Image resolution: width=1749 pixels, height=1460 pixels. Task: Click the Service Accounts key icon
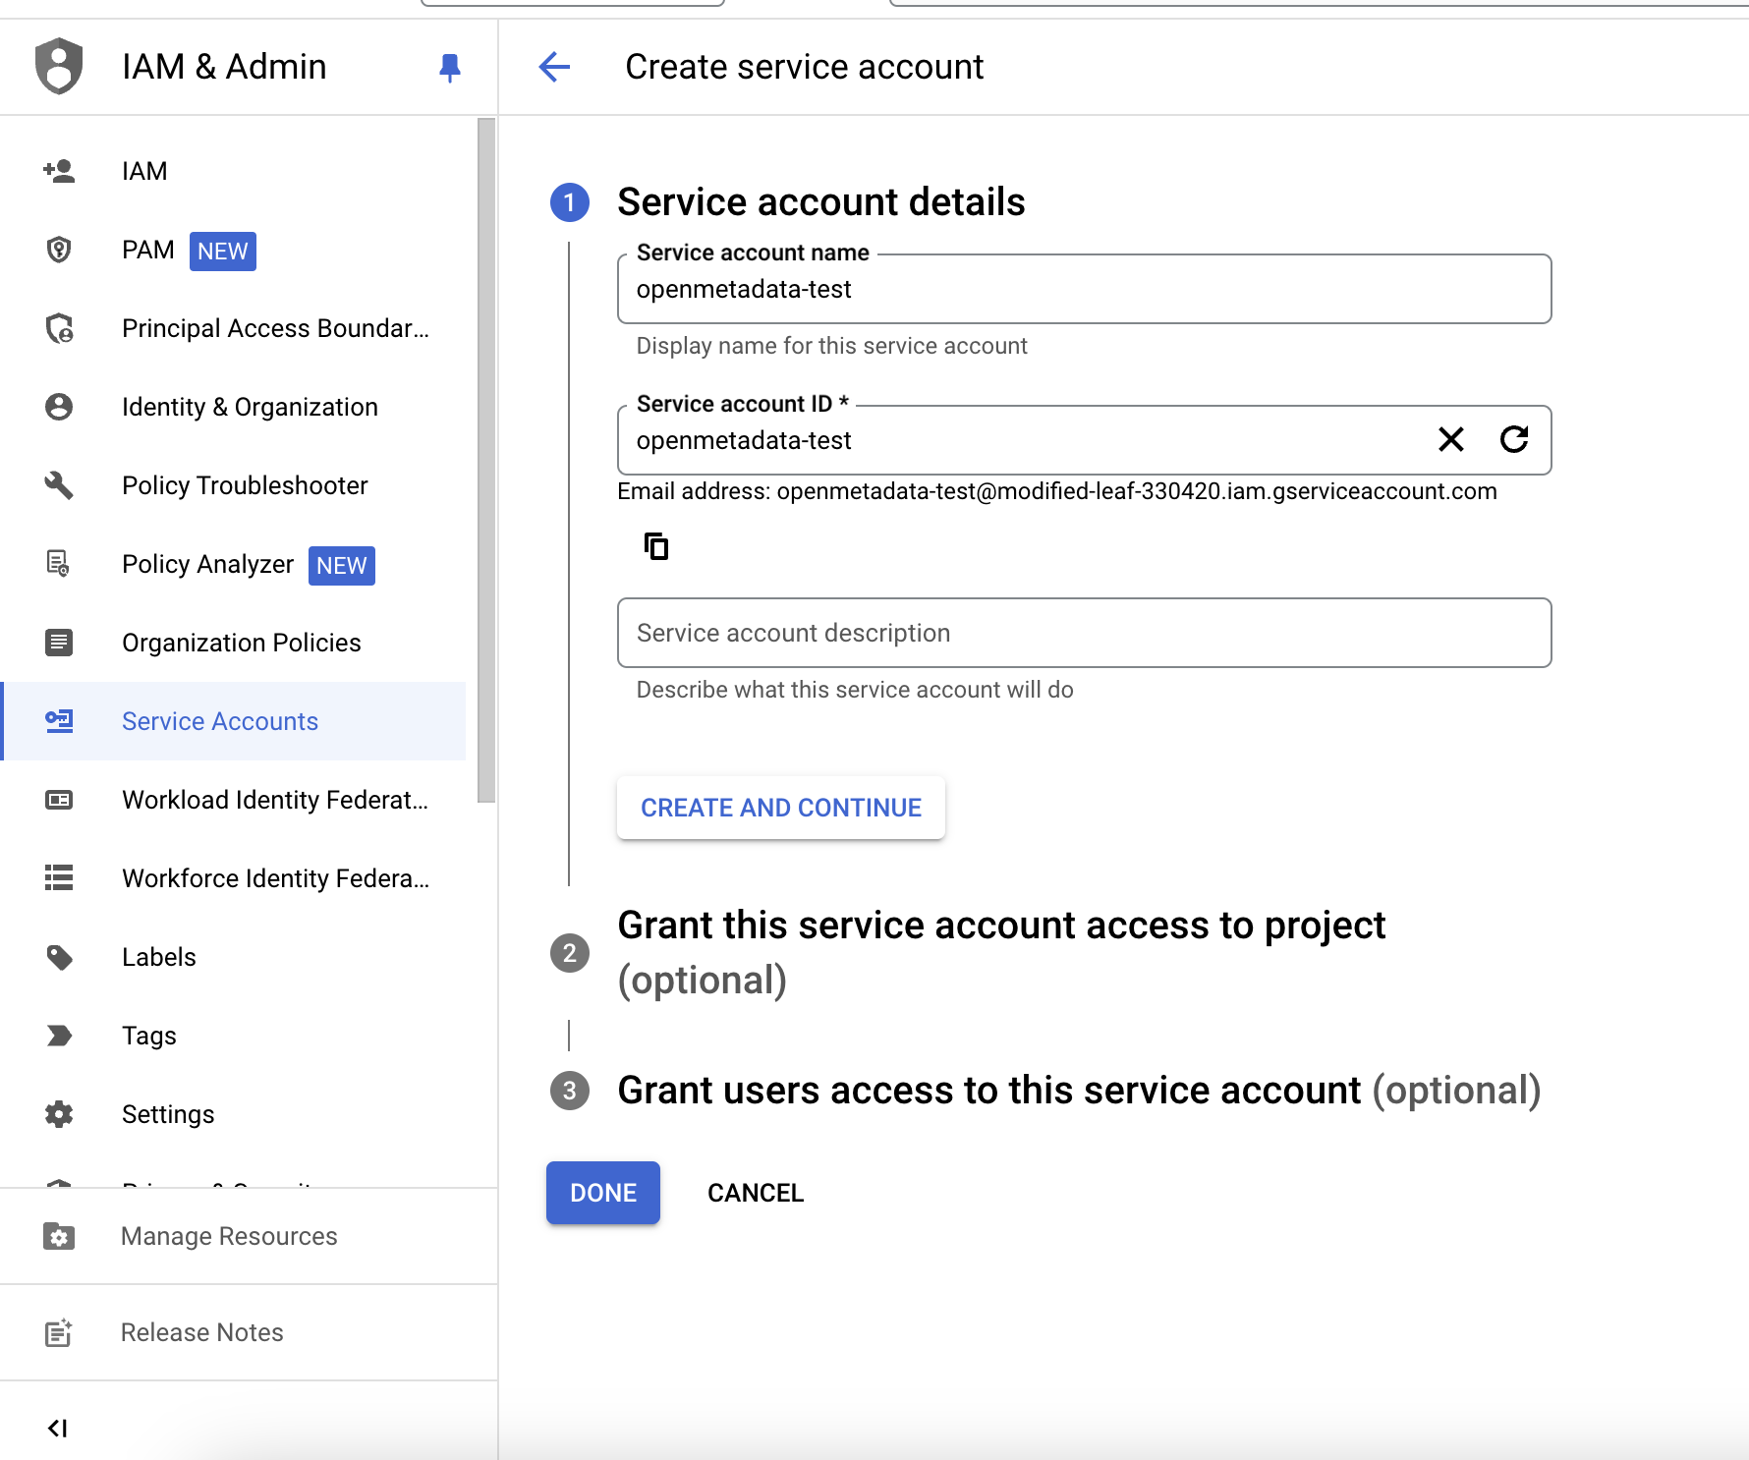(x=59, y=720)
